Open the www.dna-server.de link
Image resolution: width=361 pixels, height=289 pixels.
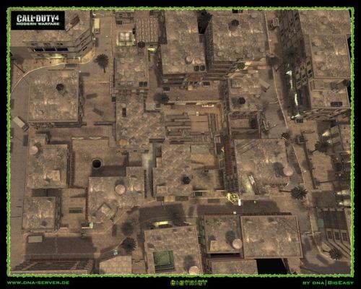[38, 282]
